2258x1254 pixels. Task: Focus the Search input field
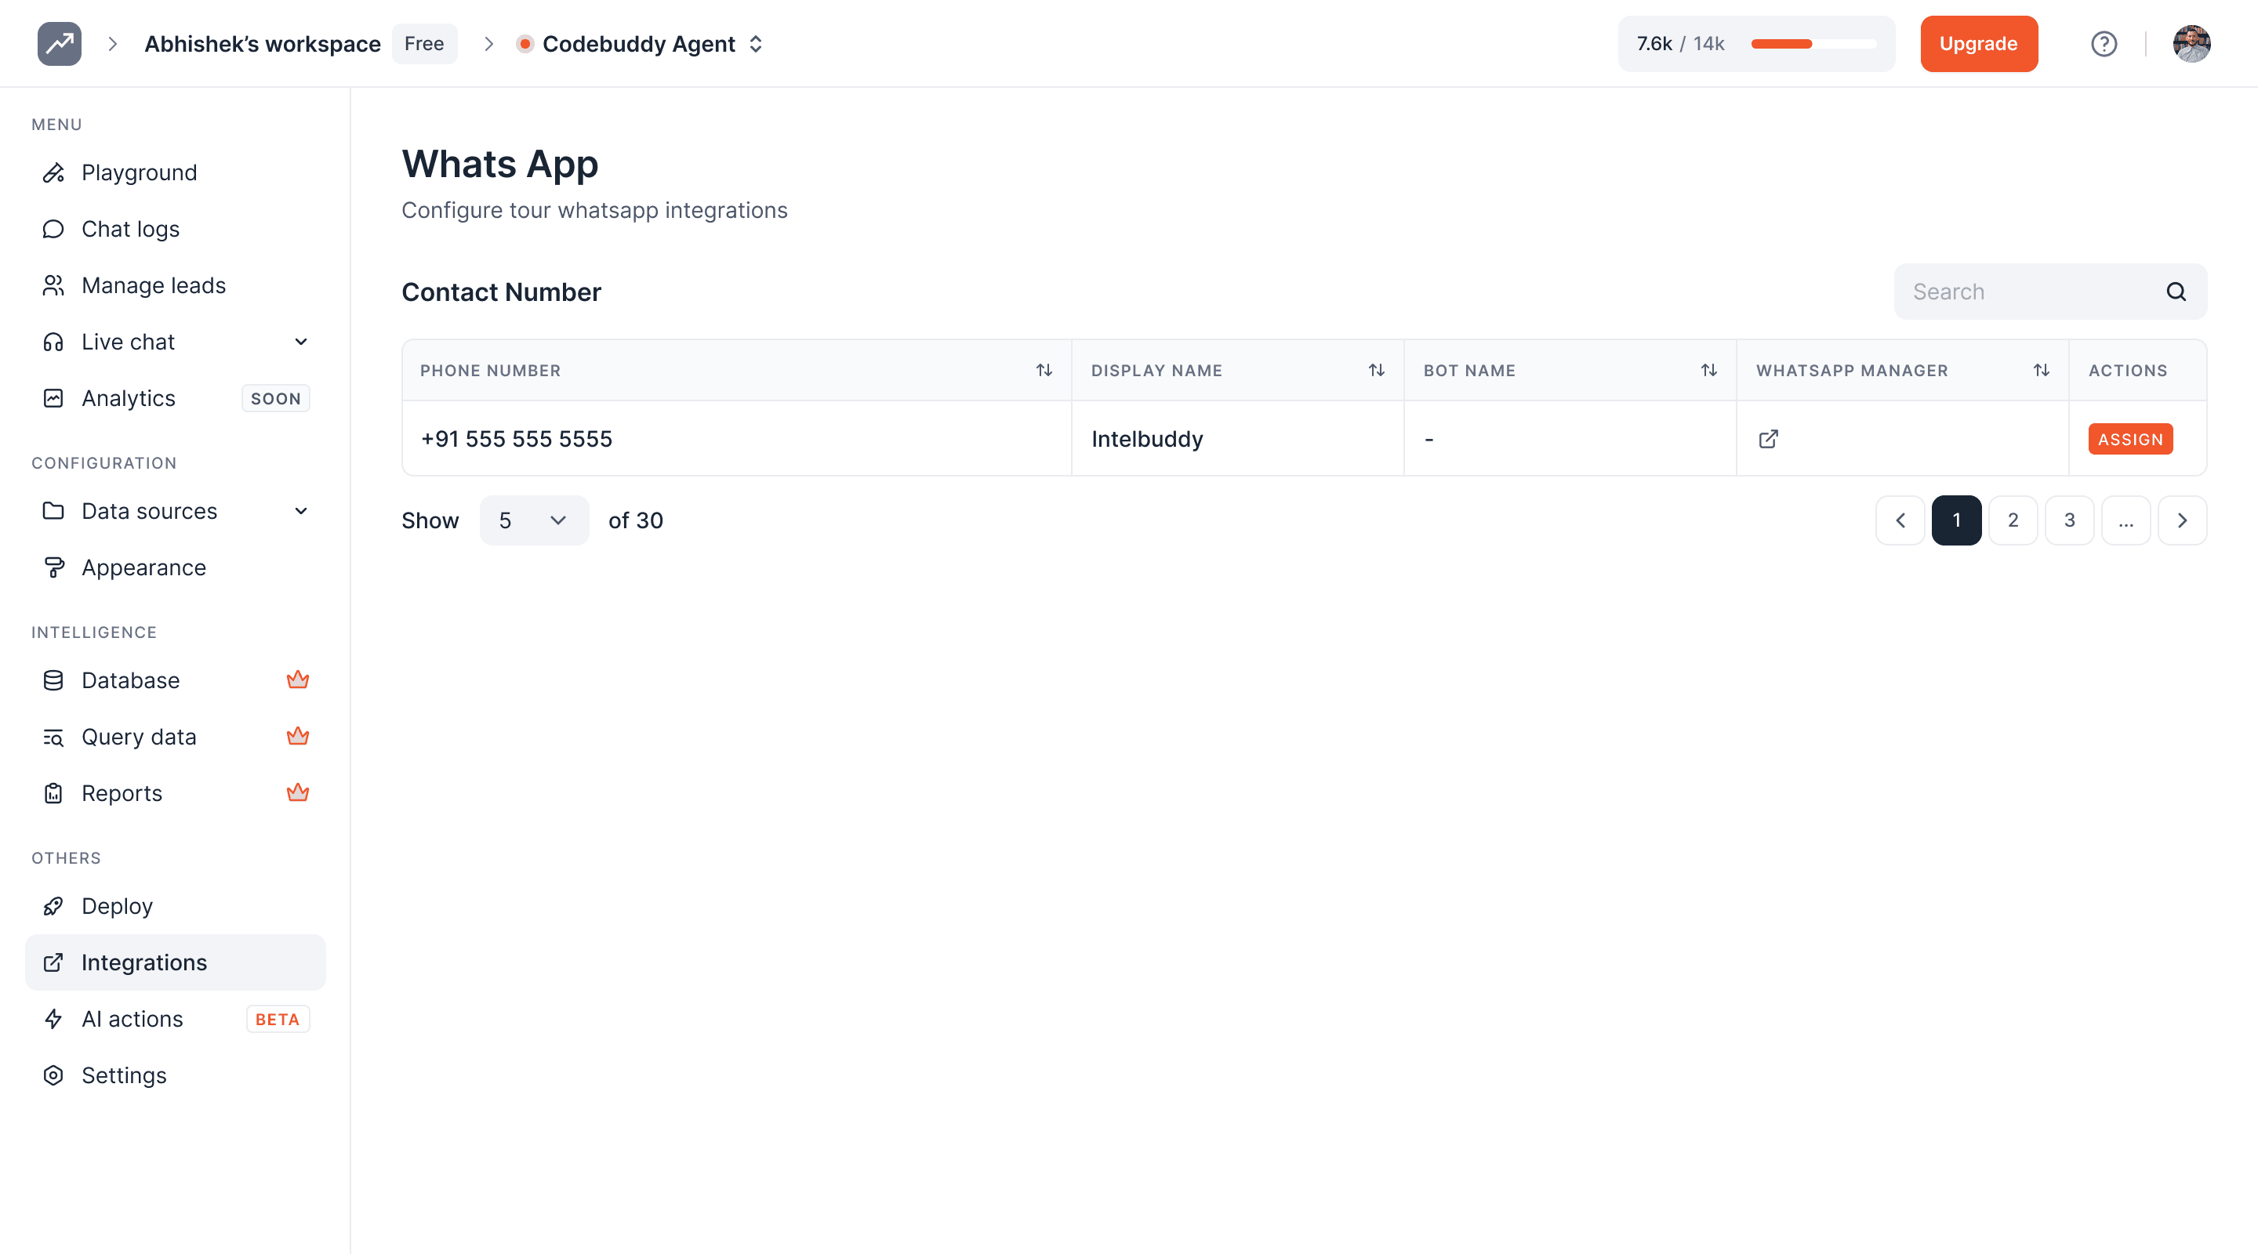point(2025,292)
